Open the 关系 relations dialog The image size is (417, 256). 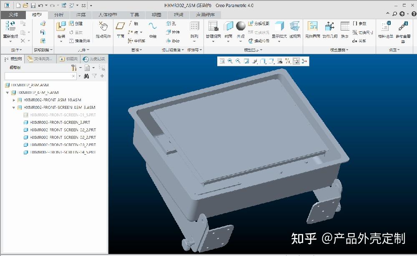coord(359,41)
